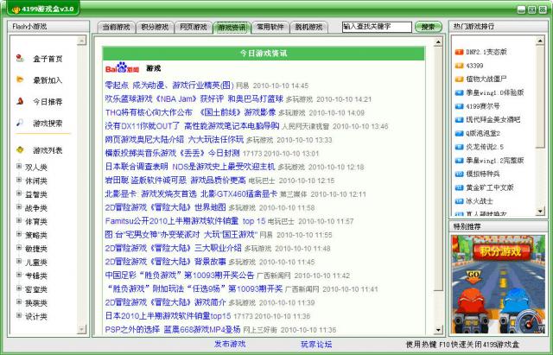Viewport: 553px width, 355px height.
Task: Click the 盒子首页 home icon
Action: pyautogui.click(x=20, y=58)
